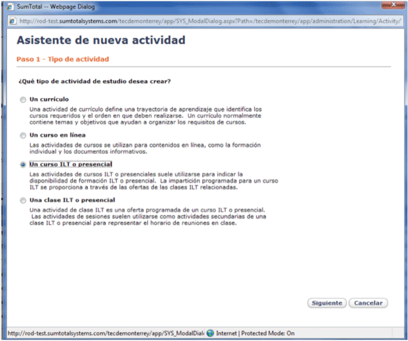Select the 'Un currículo' radio button

click(x=23, y=100)
